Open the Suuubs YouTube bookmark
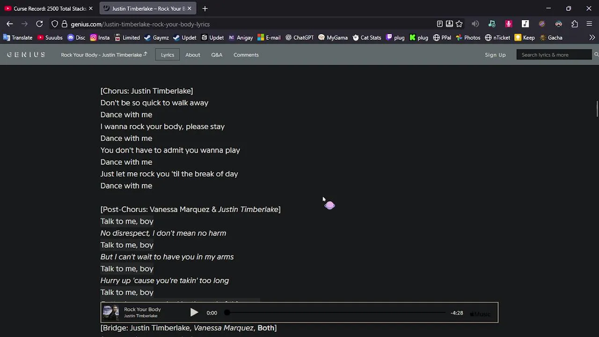Screen dimensions: 599x337 pyautogui.click(x=50, y=37)
